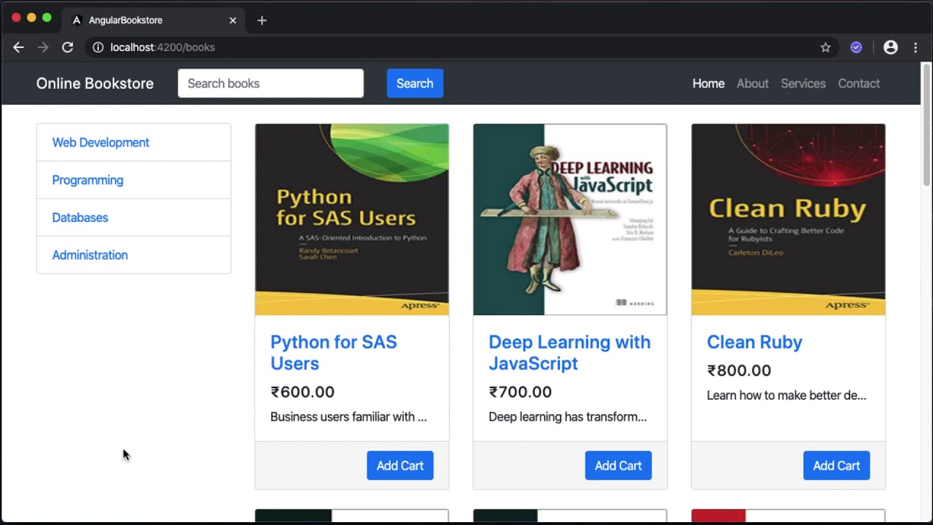This screenshot has height=525, width=933.
Task: Open the Deep Learning with JavaScript title link
Action: tap(569, 353)
